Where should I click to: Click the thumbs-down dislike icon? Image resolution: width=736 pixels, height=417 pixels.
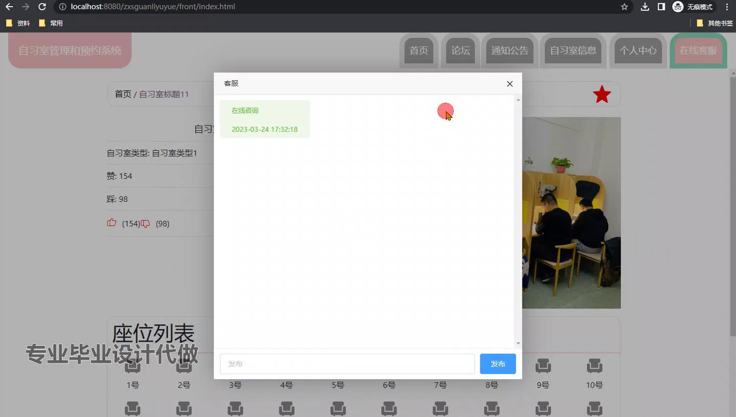[145, 223]
